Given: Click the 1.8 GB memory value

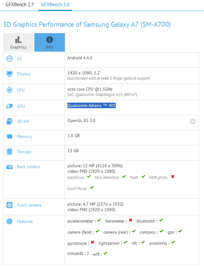Looking at the screenshot, I should tap(73, 136).
